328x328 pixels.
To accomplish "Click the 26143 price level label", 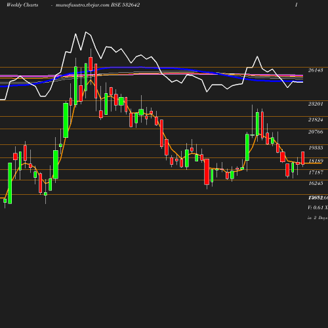I will [x=316, y=70].
